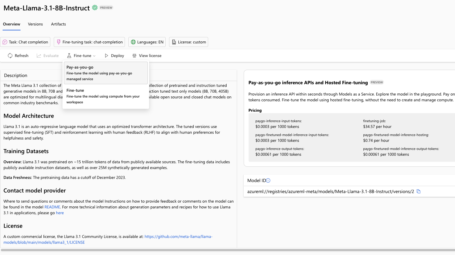Click the Deploy button label
This screenshot has height=255, width=455.
(x=117, y=56)
